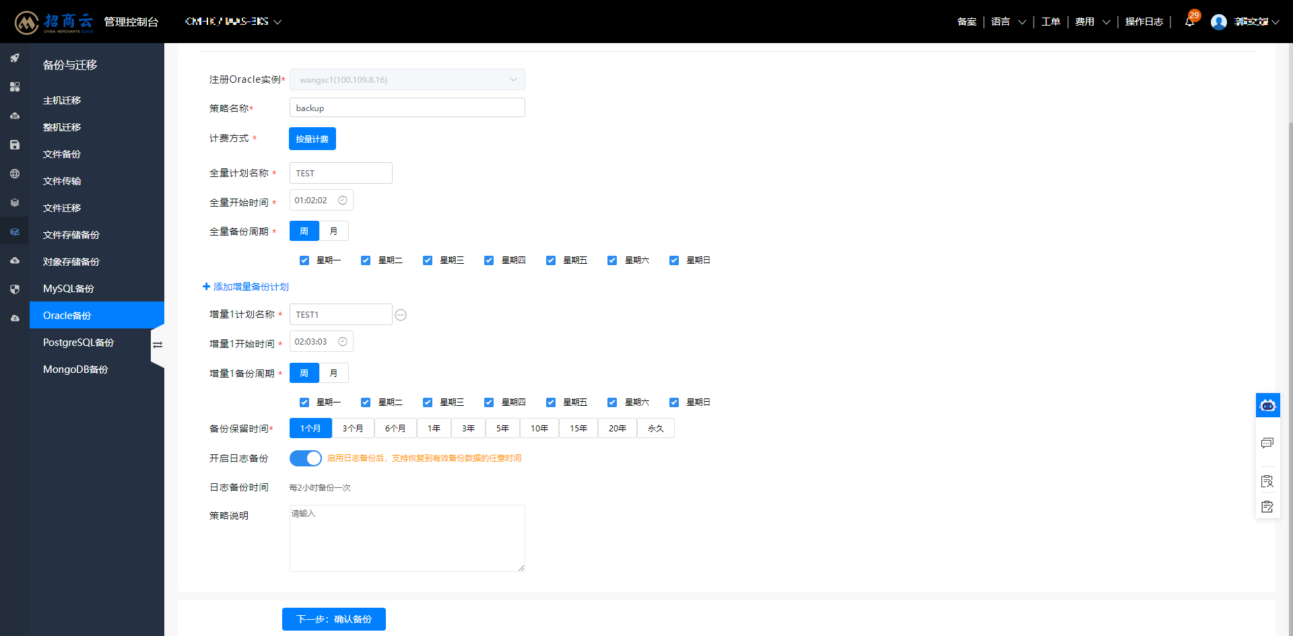Choose 月 for incremental backup cycle
Image resolution: width=1293 pixels, height=636 pixels.
[333, 373]
